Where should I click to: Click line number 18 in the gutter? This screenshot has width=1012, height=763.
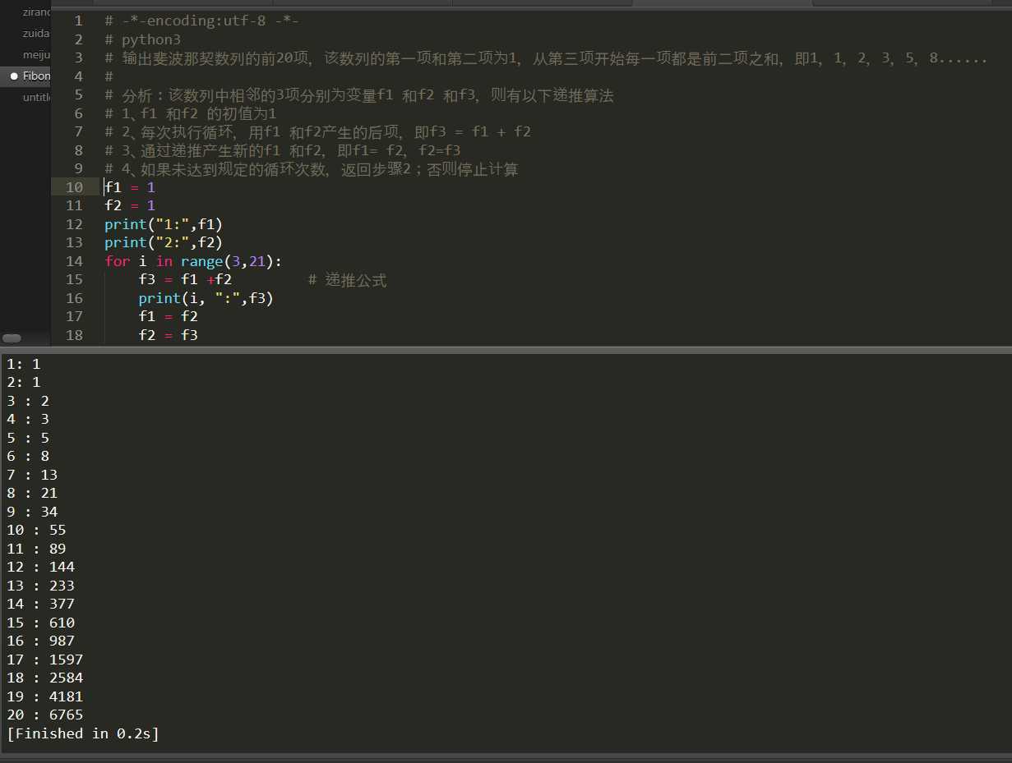74,335
